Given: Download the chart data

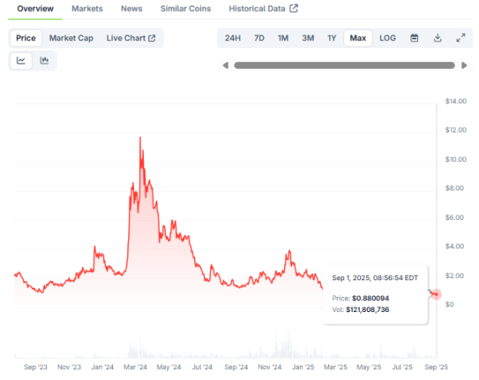Looking at the screenshot, I should [x=437, y=38].
